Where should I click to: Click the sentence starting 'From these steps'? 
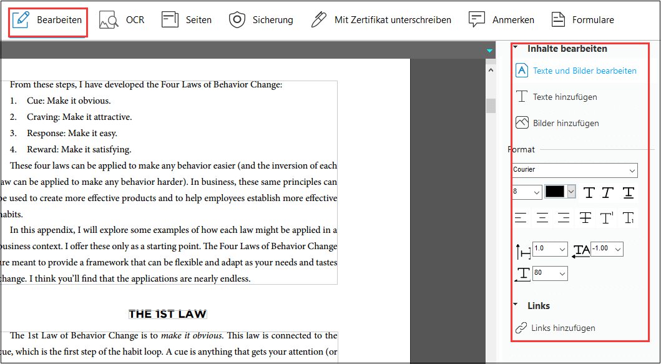[146, 84]
